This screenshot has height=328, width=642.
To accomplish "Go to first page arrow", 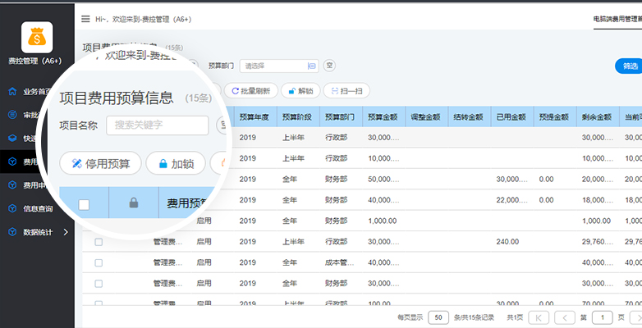I will (539, 317).
